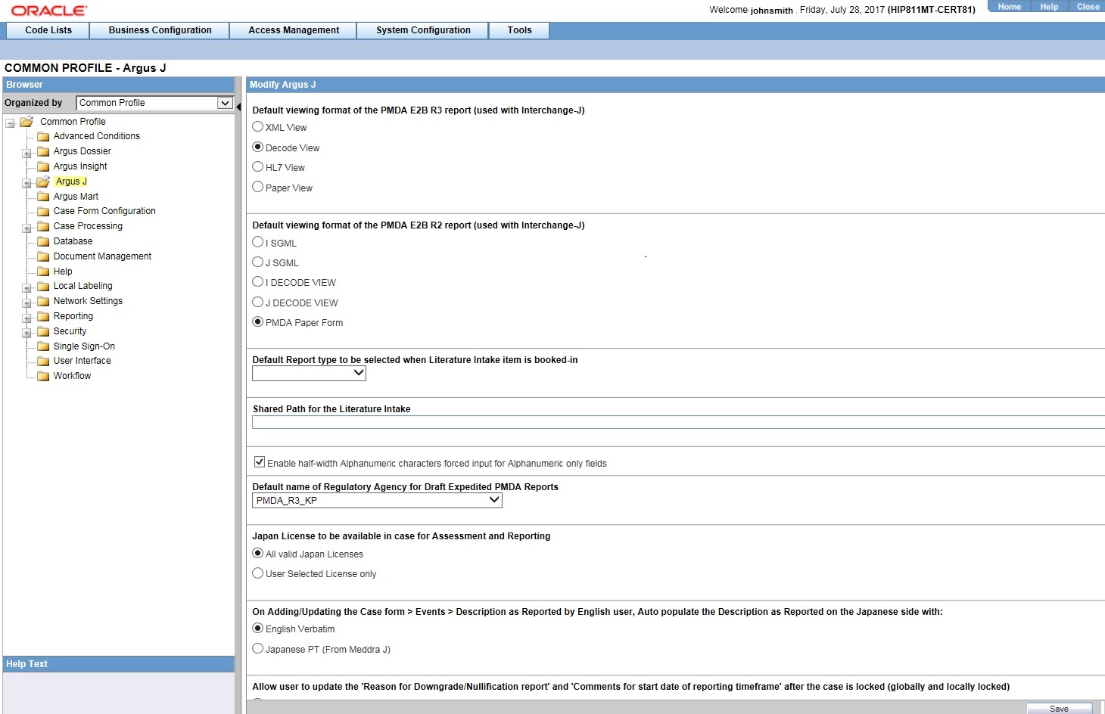Select Japanese PT (From Meddra J) option
The image size is (1105, 714).
(x=258, y=649)
